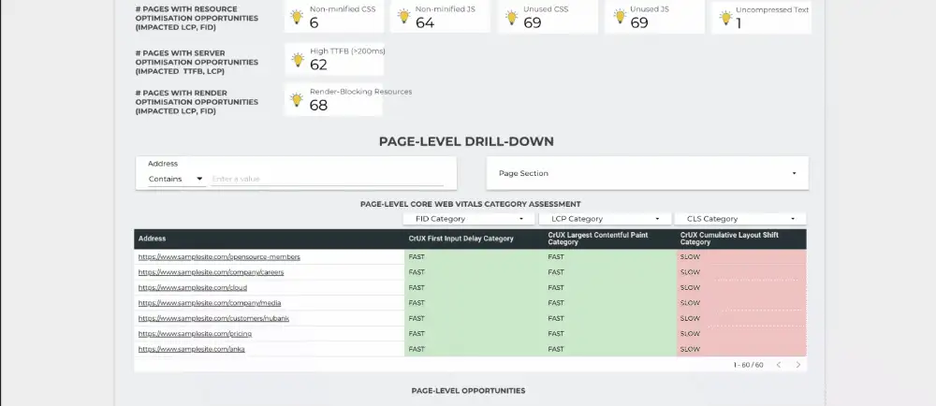Open the customers/nubank page link
936x406 pixels.
point(213,318)
